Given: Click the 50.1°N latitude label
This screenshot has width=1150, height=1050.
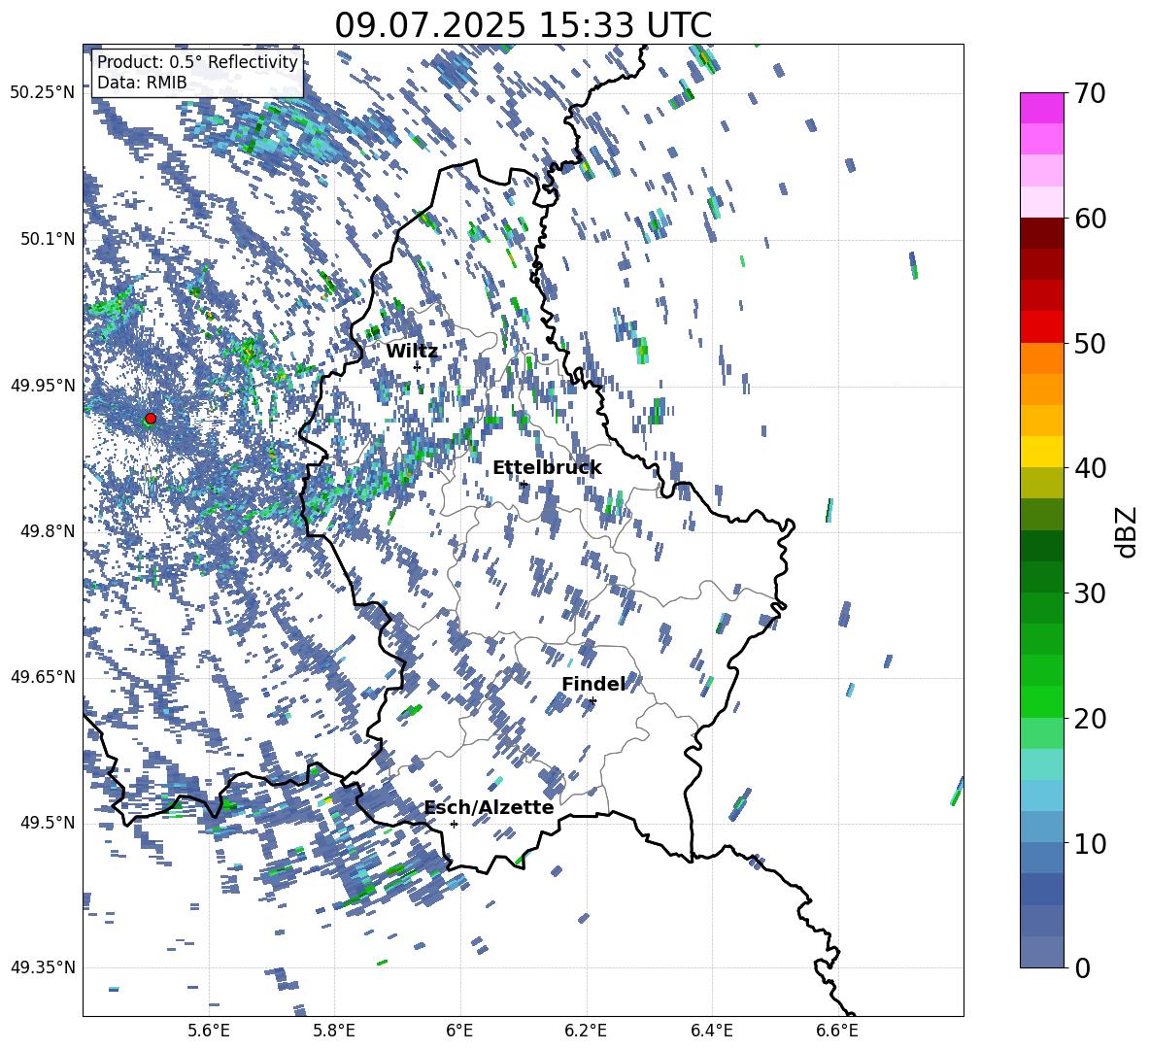Looking at the screenshot, I should (x=47, y=239).
